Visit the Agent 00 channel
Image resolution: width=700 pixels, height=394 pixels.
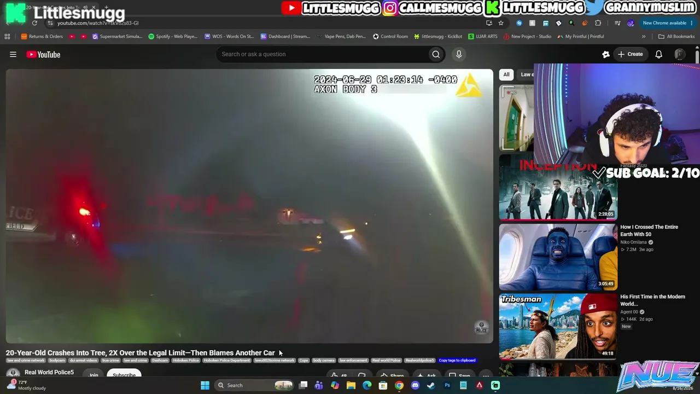coord(629,312)
